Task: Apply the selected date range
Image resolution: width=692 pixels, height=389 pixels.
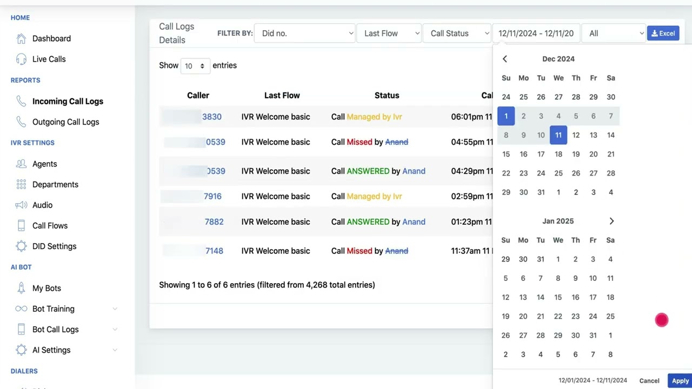Action: point(680,380)
